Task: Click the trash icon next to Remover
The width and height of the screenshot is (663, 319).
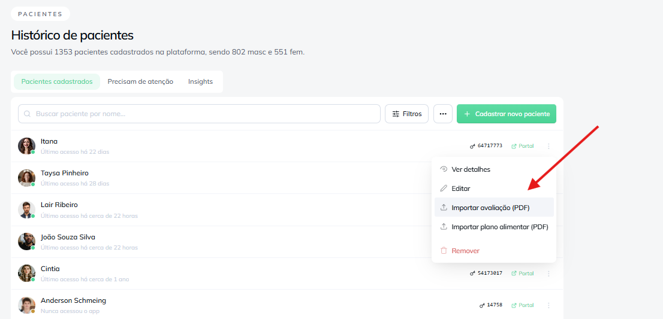Action: point(444,251)
